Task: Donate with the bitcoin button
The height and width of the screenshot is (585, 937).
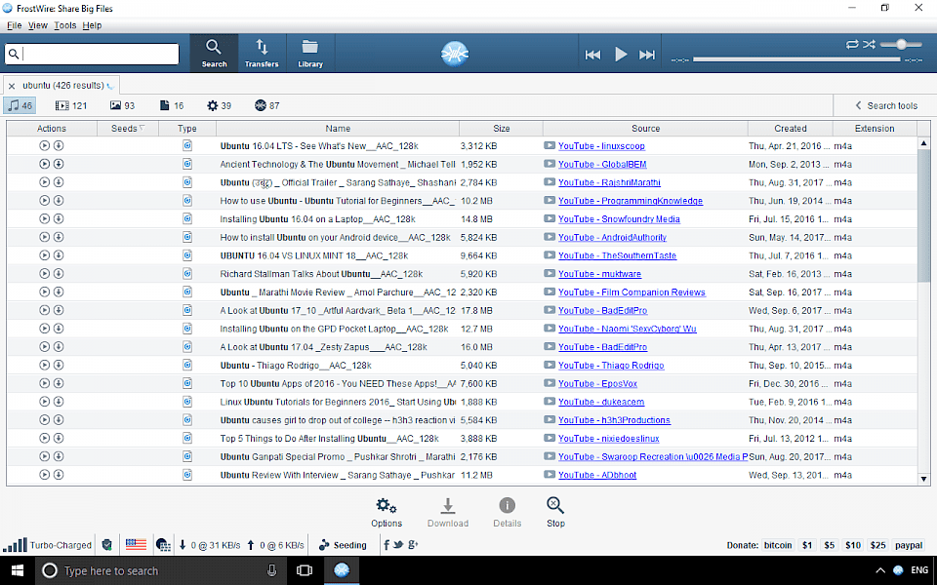Action: click(x=778, y=545)
